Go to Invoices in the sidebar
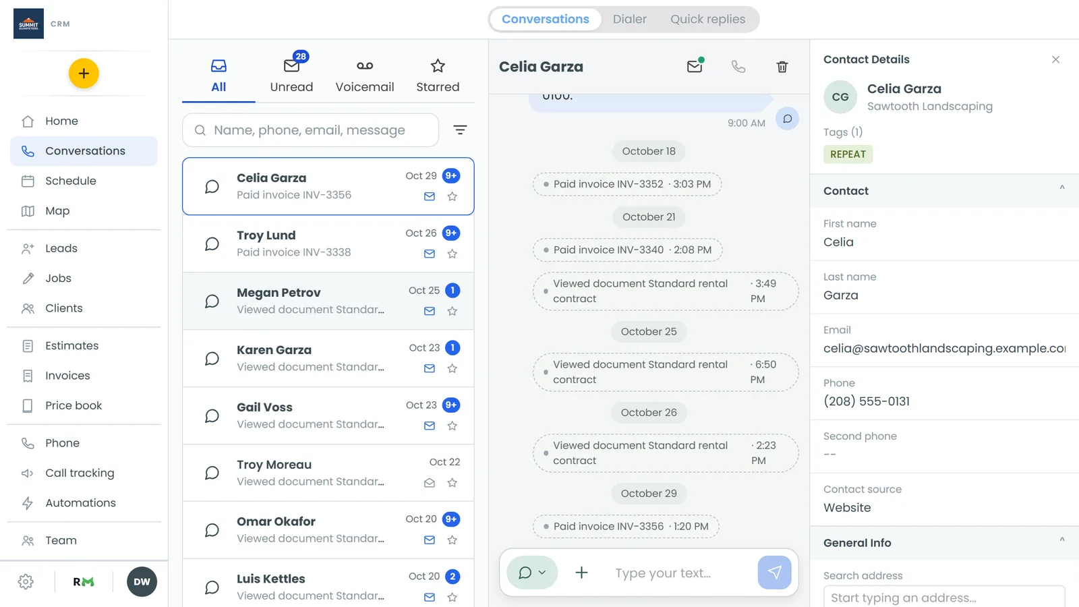This screenshot has width=1079, height=607. tap(84, 376)
